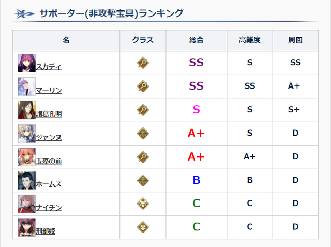This screenshot has width=331, height=247.
Task: Click the 周回 column header
Action: (x=295, y=40)
